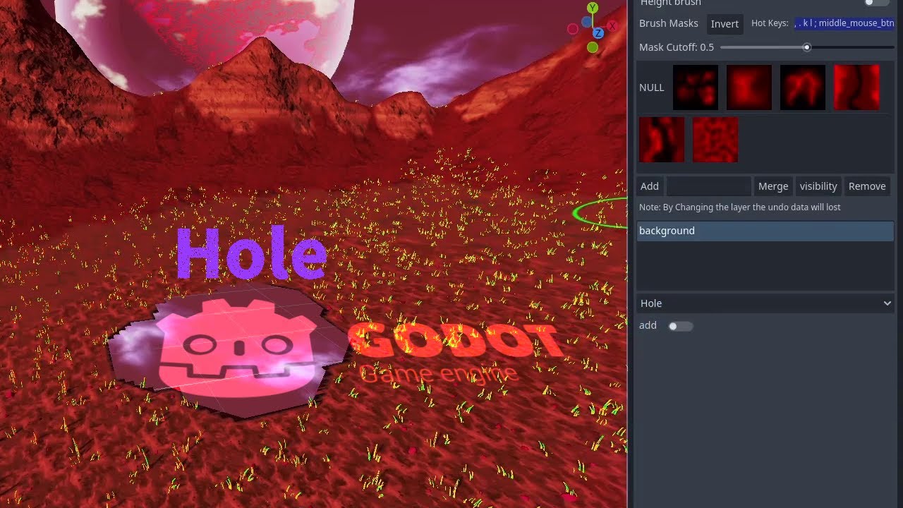903x508 pixels.
Task: Click the Add layer button
Action: coord(650,186)
